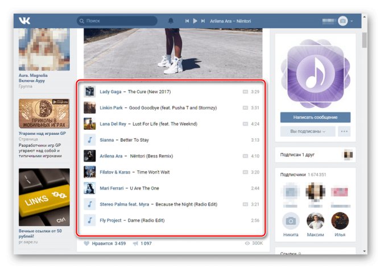381x268 pixels.
Task: Click the 300K views eye icon
Action: pyautogui.click(x=247, y=243)
